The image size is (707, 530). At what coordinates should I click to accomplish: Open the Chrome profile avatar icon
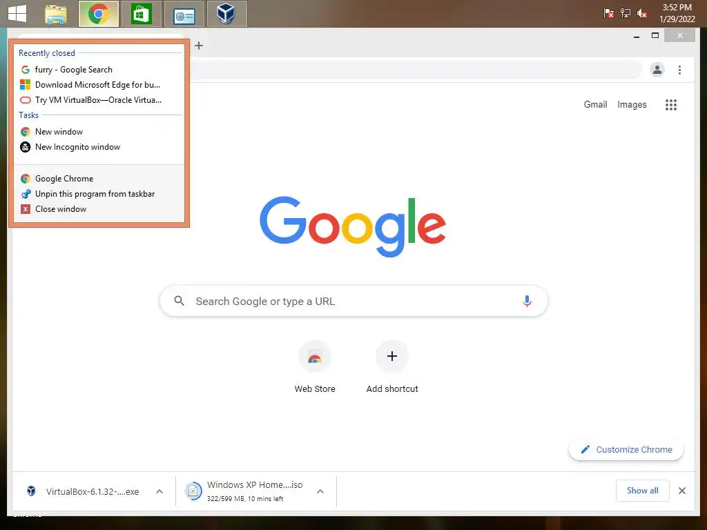click(657, 70)
